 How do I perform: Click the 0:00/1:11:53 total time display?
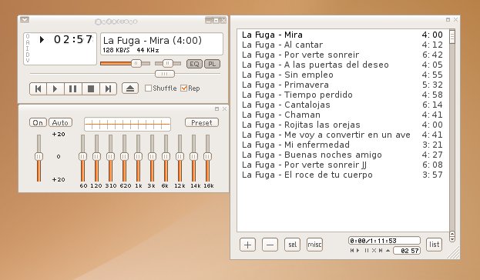tap(384, 241)
